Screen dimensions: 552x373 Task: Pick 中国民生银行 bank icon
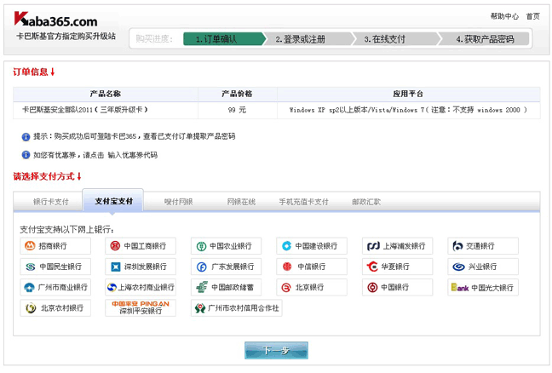55,267
